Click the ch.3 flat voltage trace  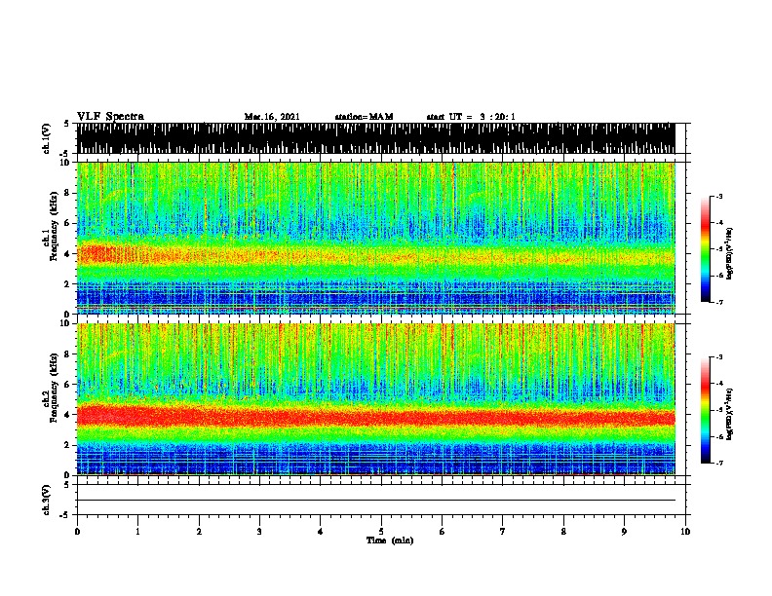[376, 501]
